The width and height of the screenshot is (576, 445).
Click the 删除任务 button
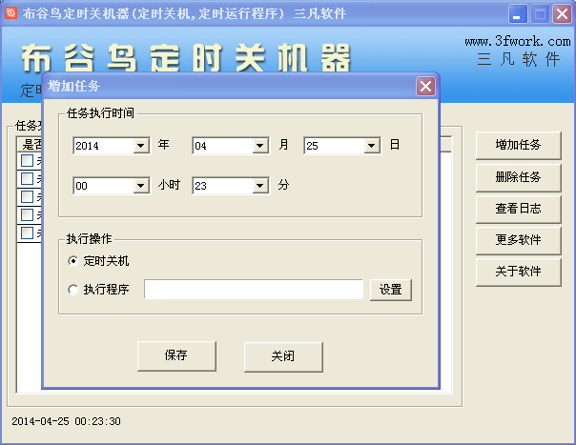(x=518, y=176)
